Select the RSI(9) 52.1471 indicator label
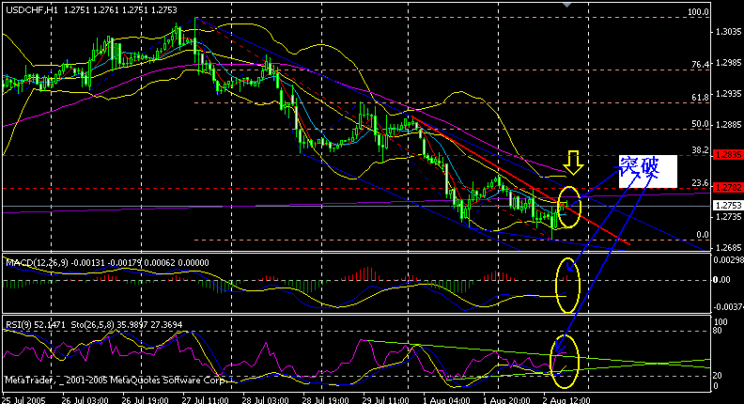The width and height of the screenshot is (744, 404). pos(34,325)
